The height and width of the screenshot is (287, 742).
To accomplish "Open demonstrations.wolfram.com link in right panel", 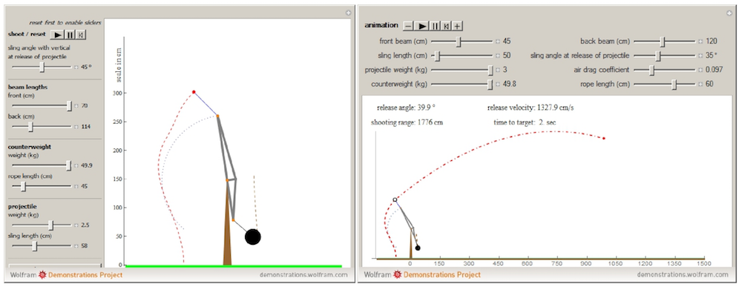I will (x=683, y=274).
